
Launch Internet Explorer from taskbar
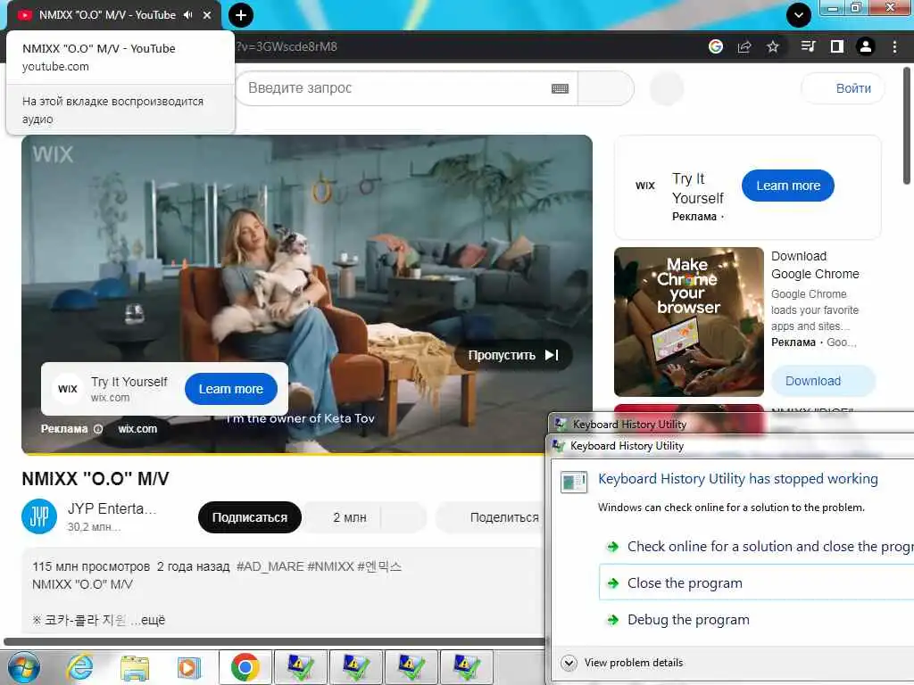click(x=79, y=667)
